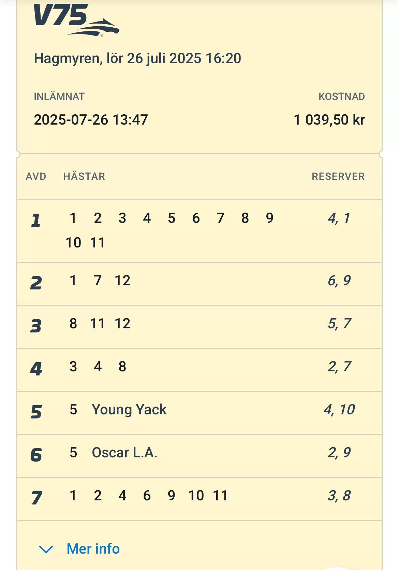Screen dimensions: 399x570
Task: Select race number 4 icon
Action: pyautogui.click(x=36, y=369)
